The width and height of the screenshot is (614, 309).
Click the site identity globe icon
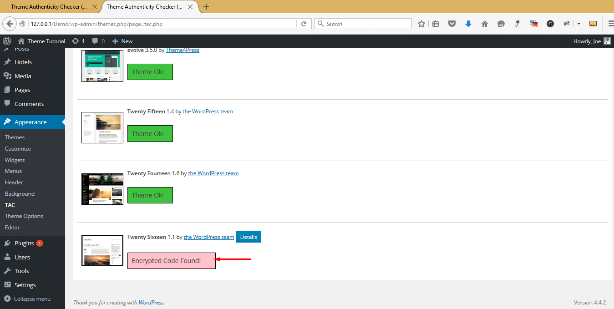coord(22,24)
